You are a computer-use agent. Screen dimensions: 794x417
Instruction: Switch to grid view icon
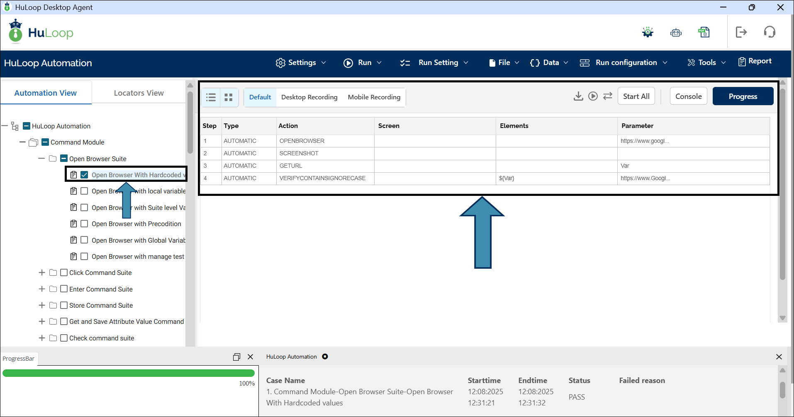[229, 97]
